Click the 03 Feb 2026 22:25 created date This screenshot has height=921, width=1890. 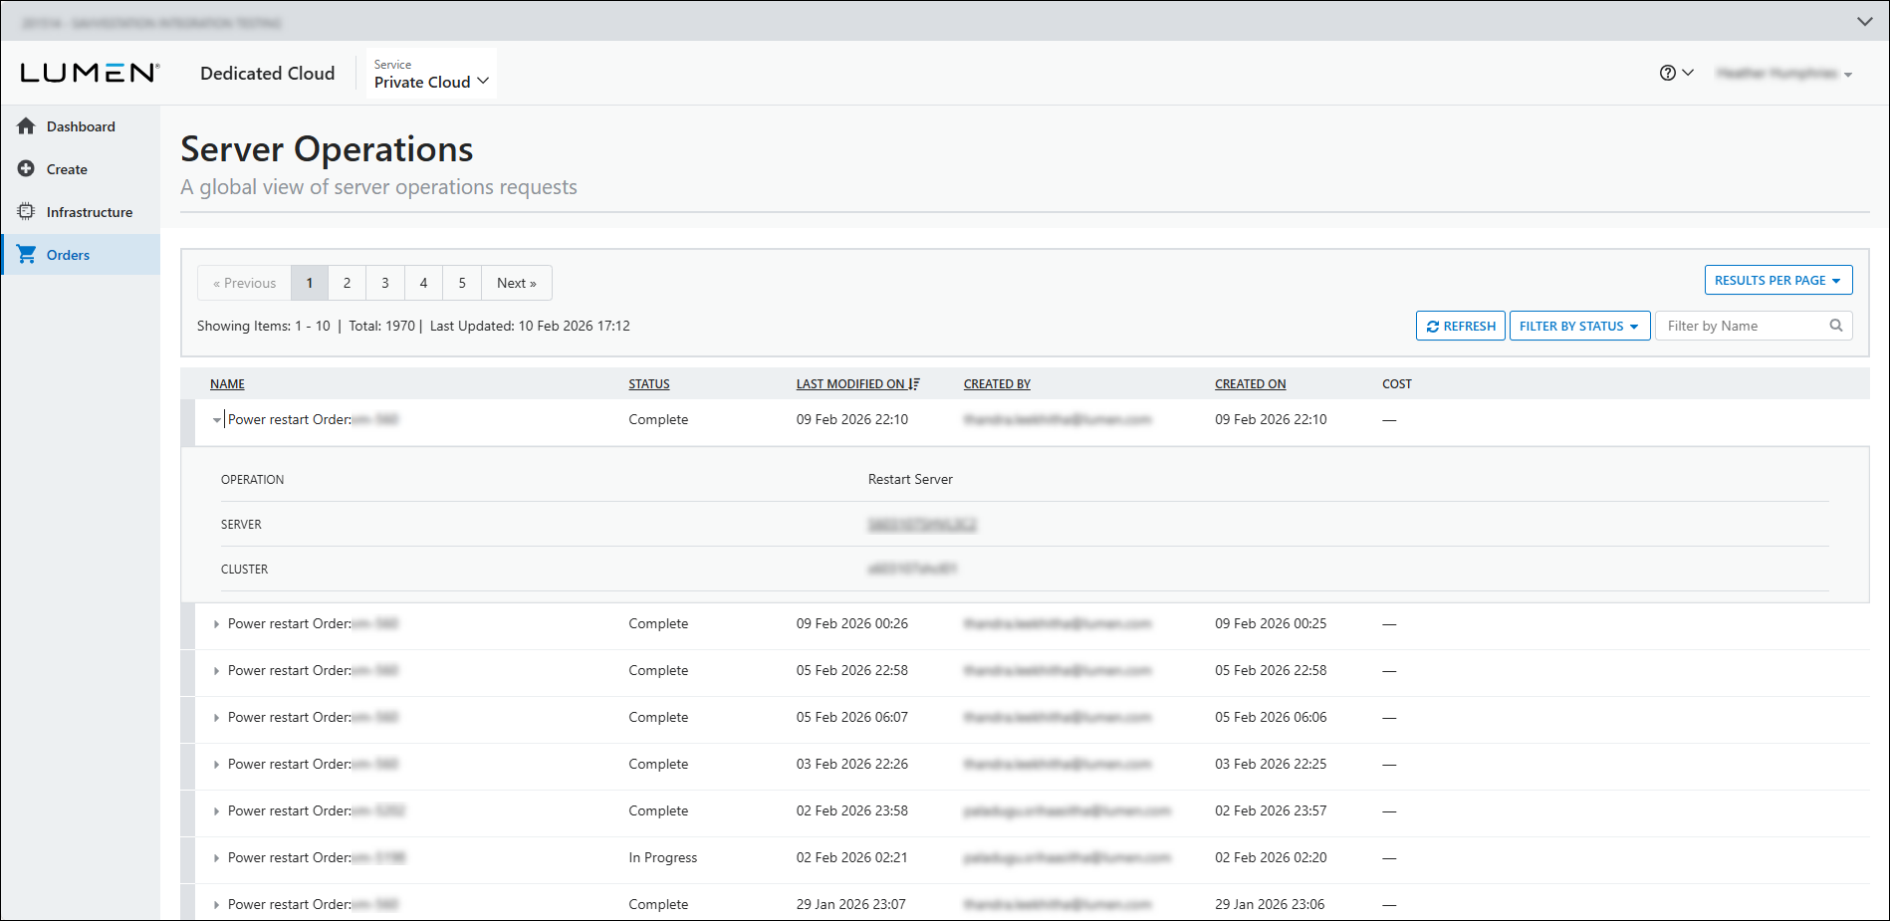pos(1271,764)
